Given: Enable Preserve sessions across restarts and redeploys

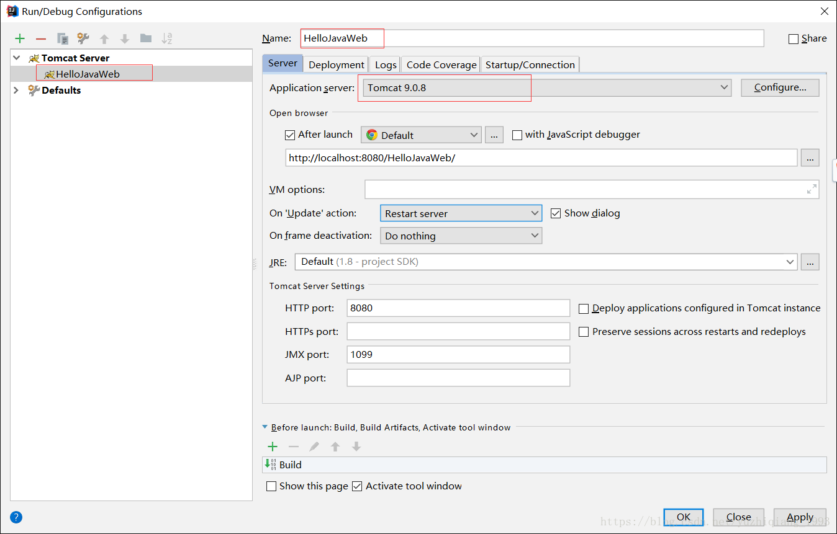Looking at the screenshot, I should [584, 332].
